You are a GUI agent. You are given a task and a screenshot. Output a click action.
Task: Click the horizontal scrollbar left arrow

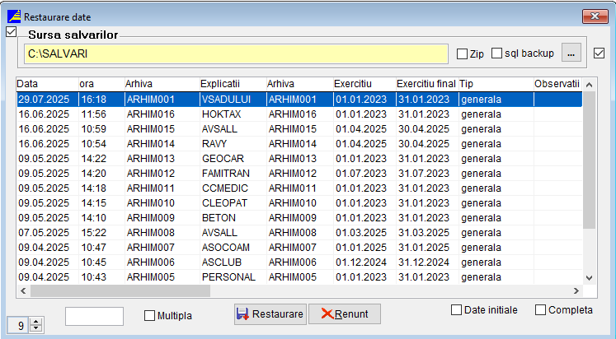23,290
